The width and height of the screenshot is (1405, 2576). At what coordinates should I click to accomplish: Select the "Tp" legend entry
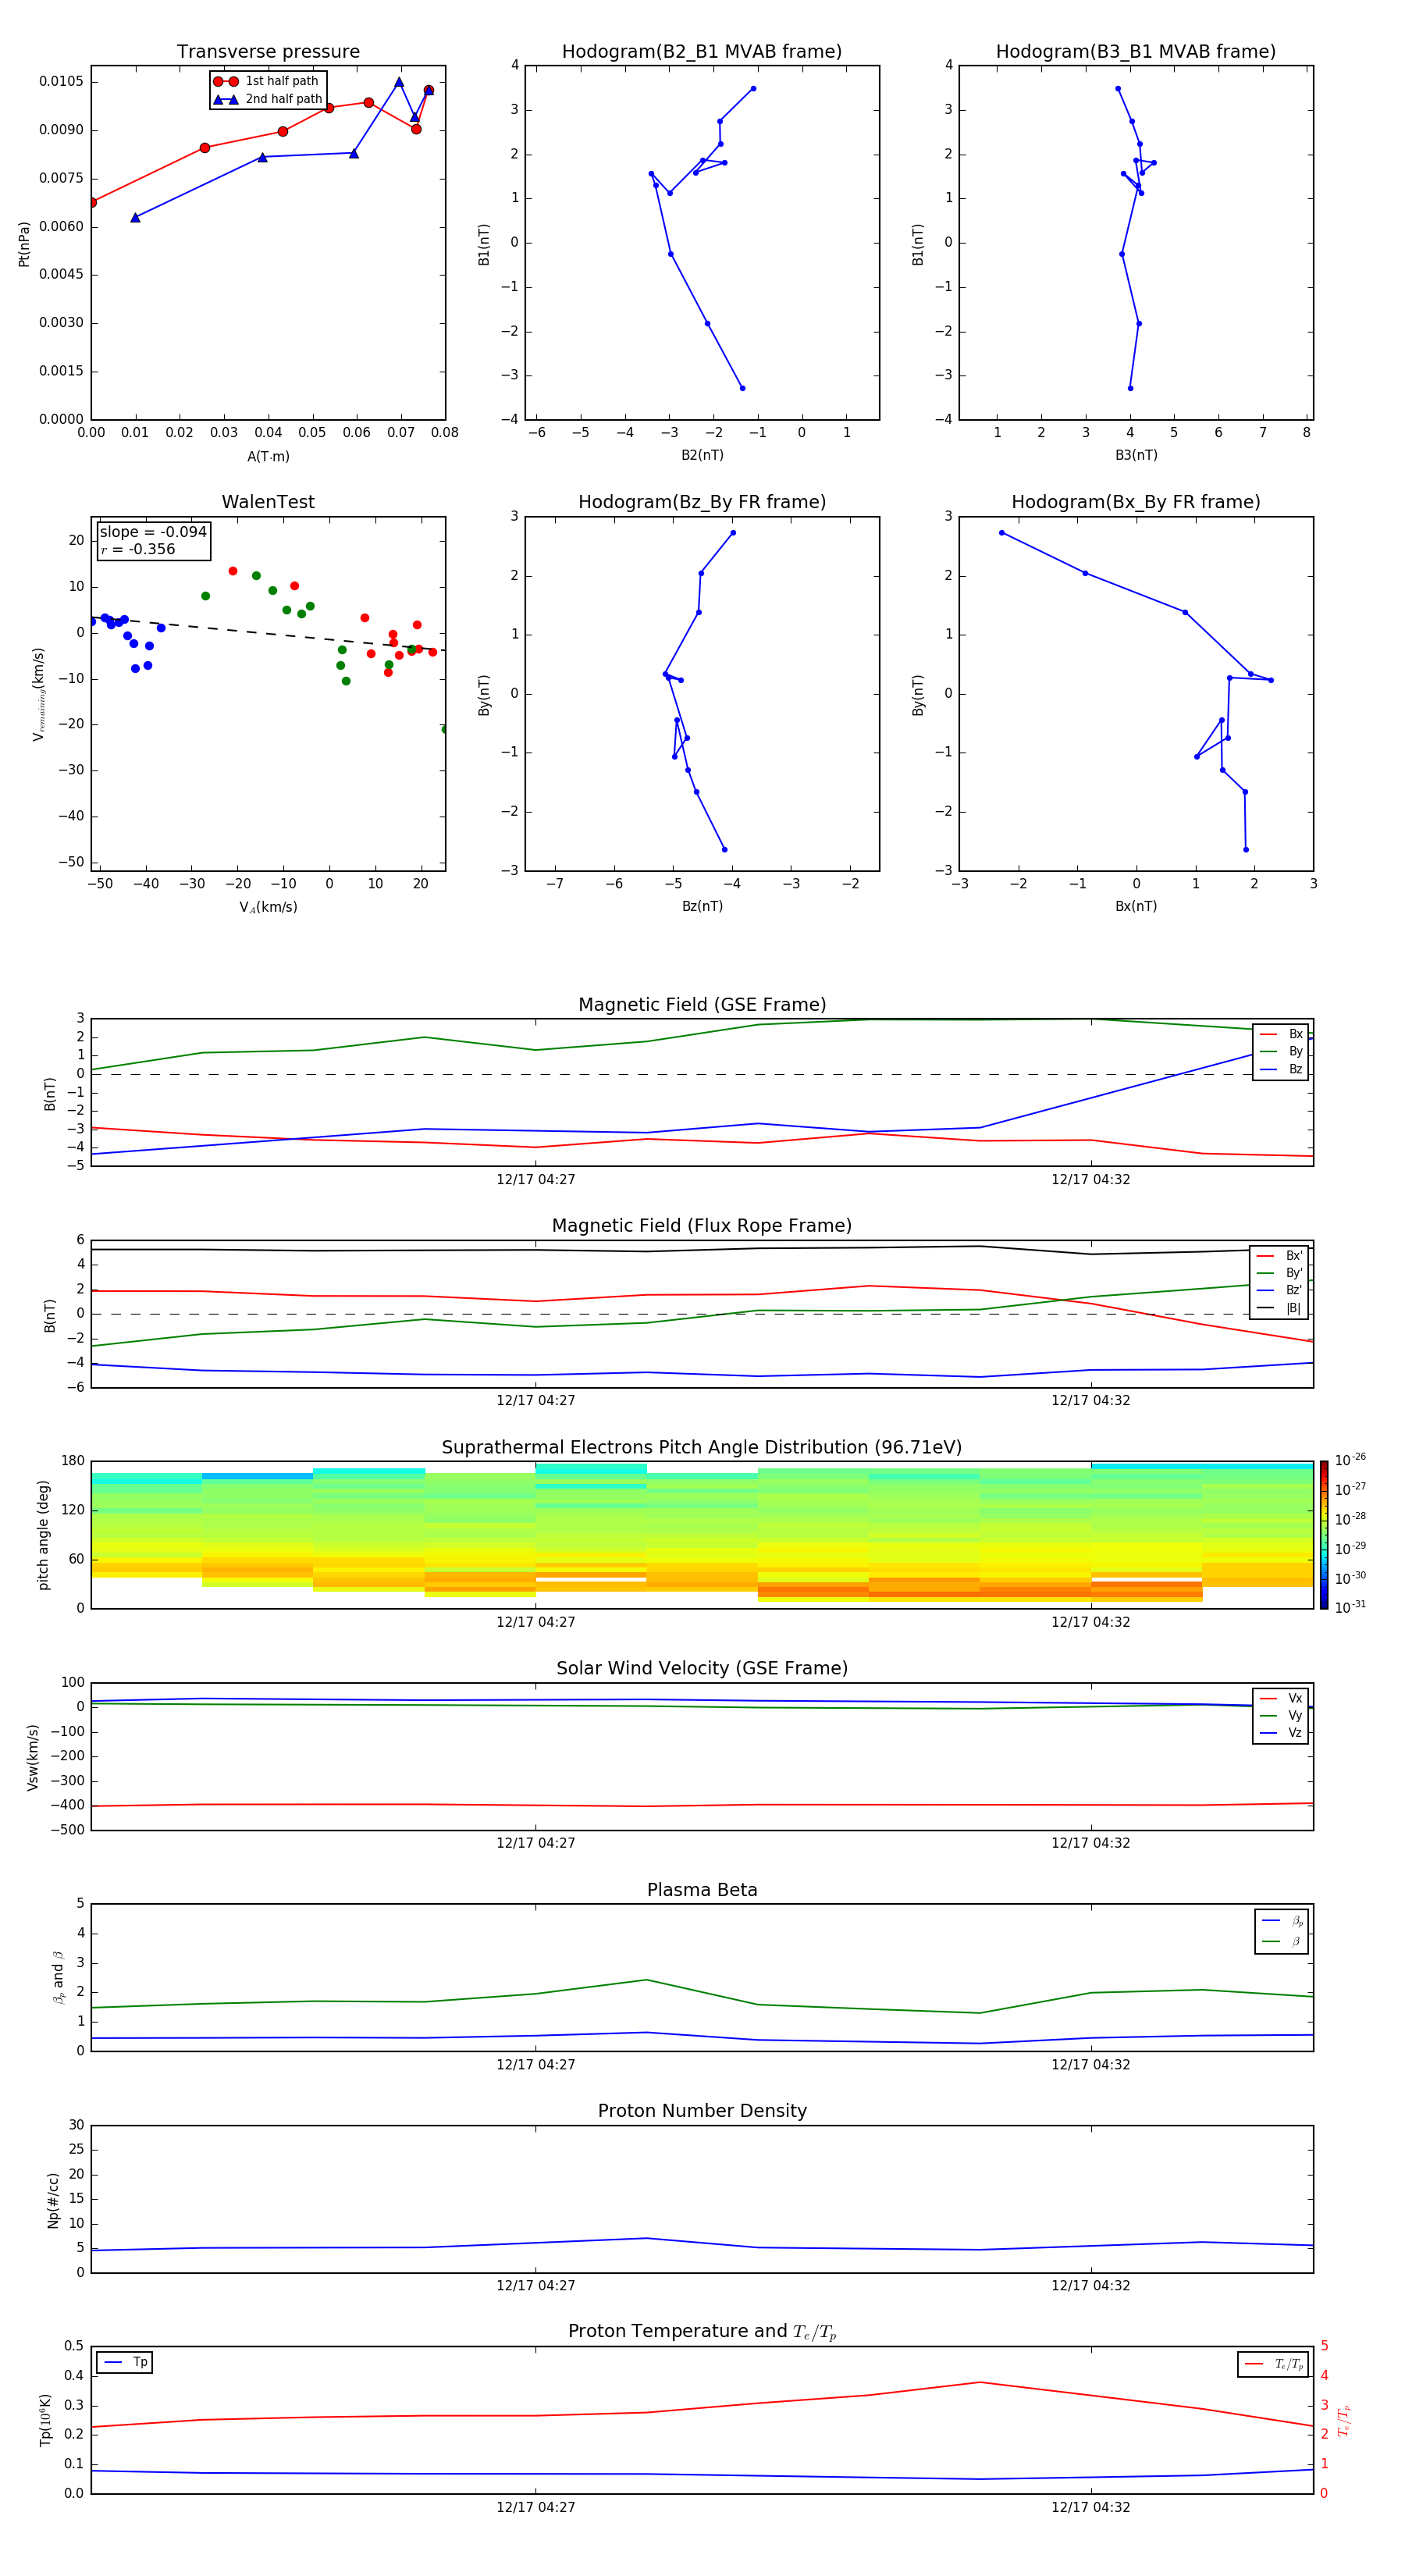(x=125, y=2362)
